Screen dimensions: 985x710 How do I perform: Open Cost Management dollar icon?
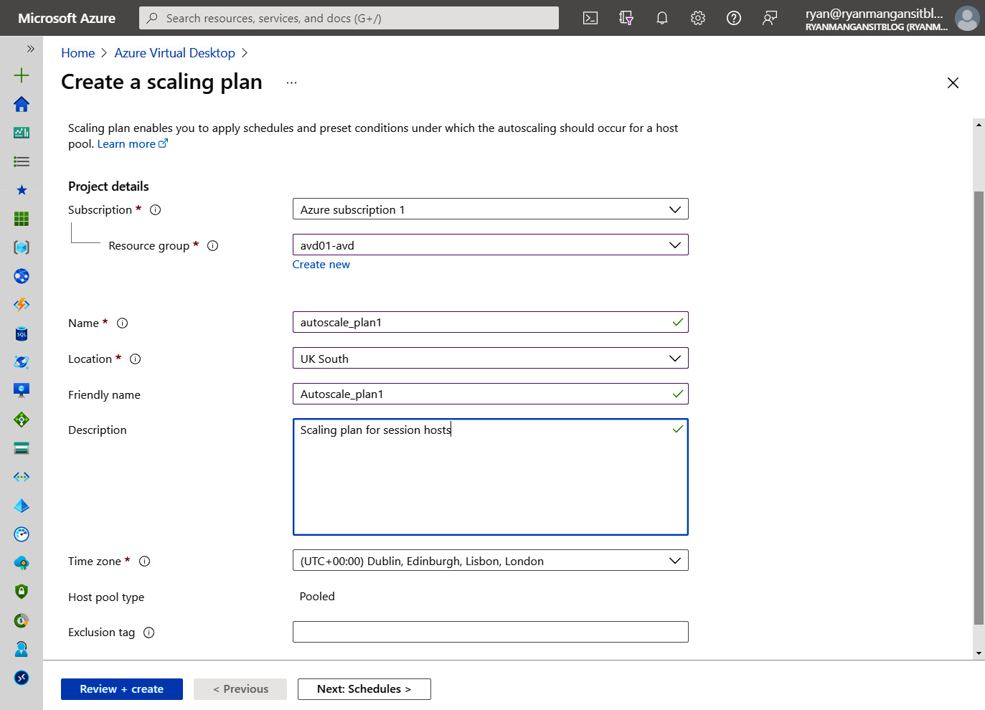pos(22,620)
